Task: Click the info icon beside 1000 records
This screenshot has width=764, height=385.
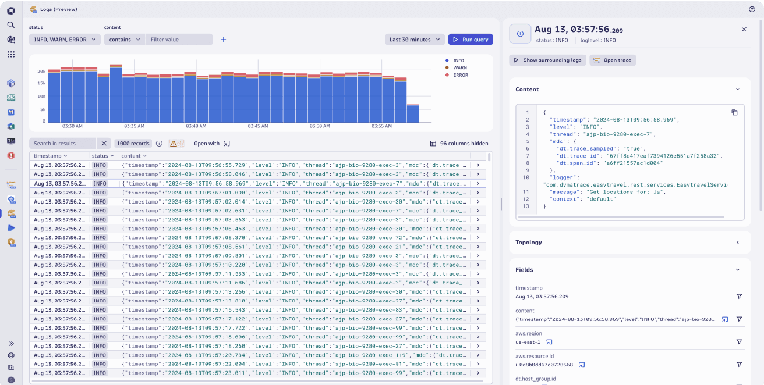Action: pos(159,142)
